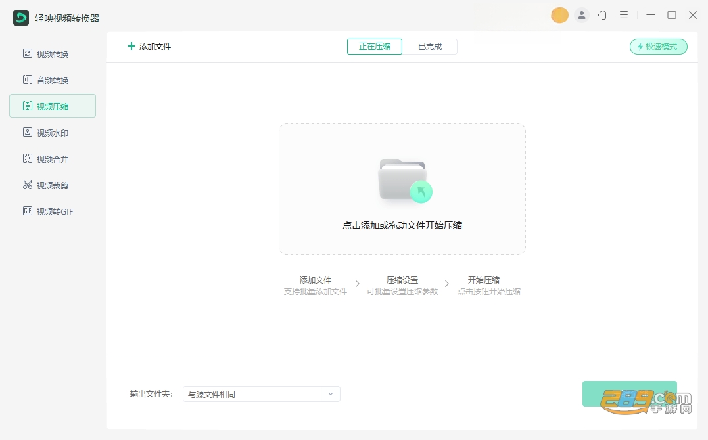
Task: Expand the 输出文件夹 dropdown
Action: pos(262,394)
